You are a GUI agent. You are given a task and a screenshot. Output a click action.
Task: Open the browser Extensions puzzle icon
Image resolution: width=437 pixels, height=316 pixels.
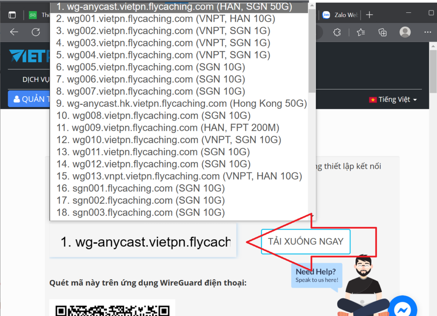coord(337,32)
